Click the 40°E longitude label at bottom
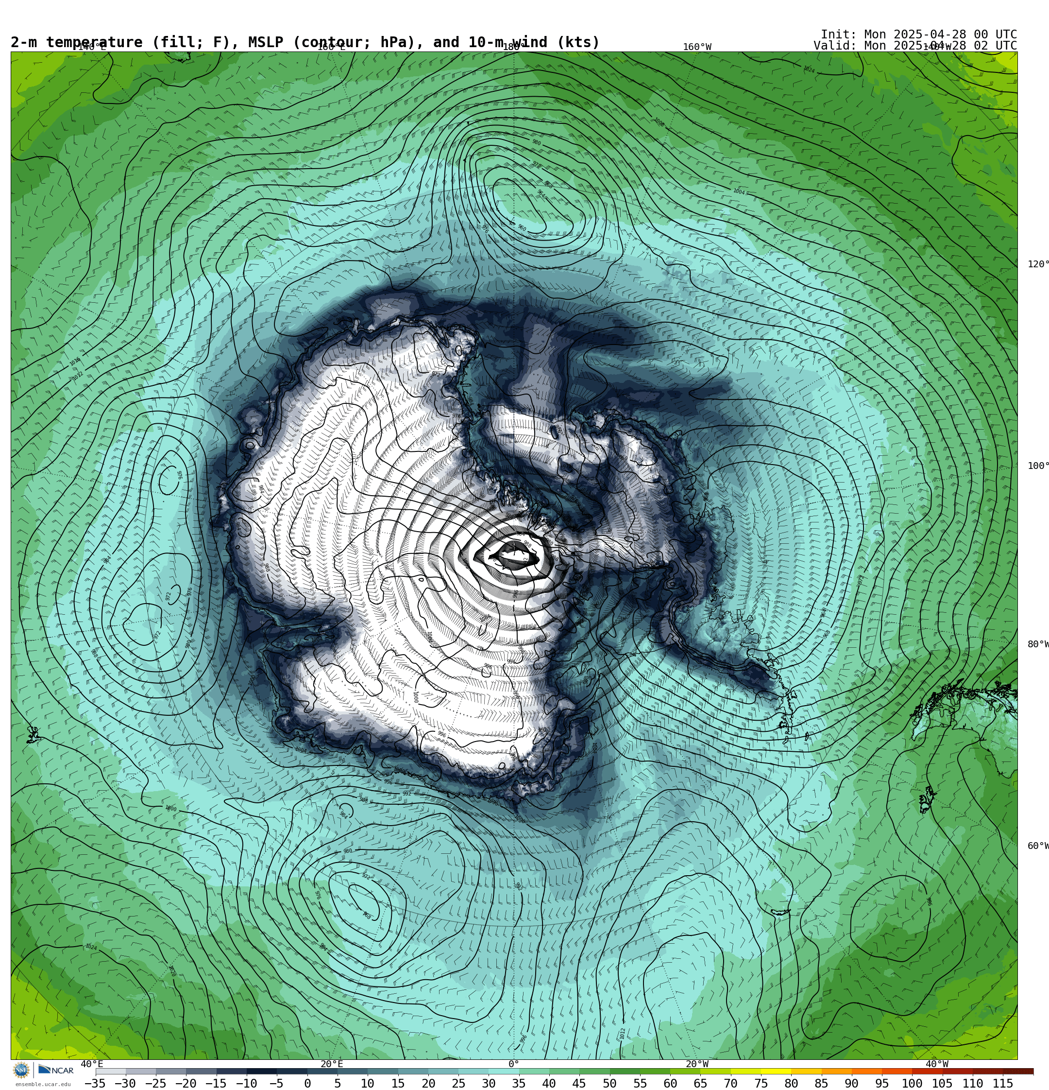 tap(92, 1064)
